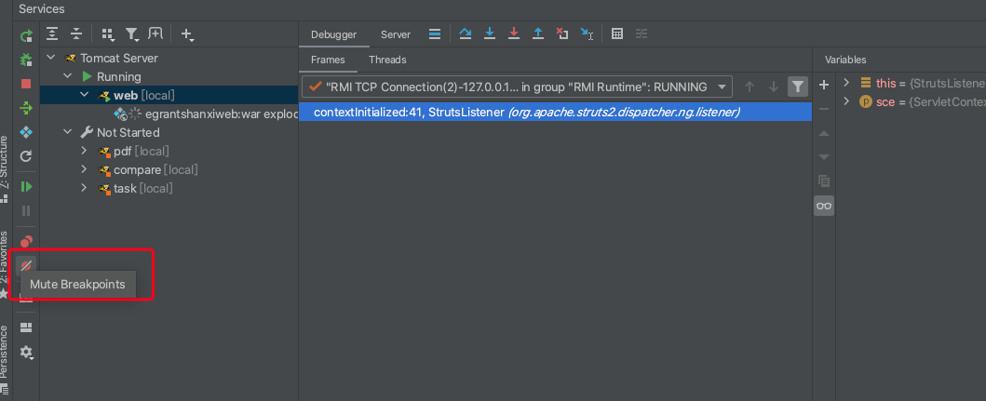This screenshot has height=401, width=986.
Task: Switch to the Threads tab
Action: tap(387, 60)
